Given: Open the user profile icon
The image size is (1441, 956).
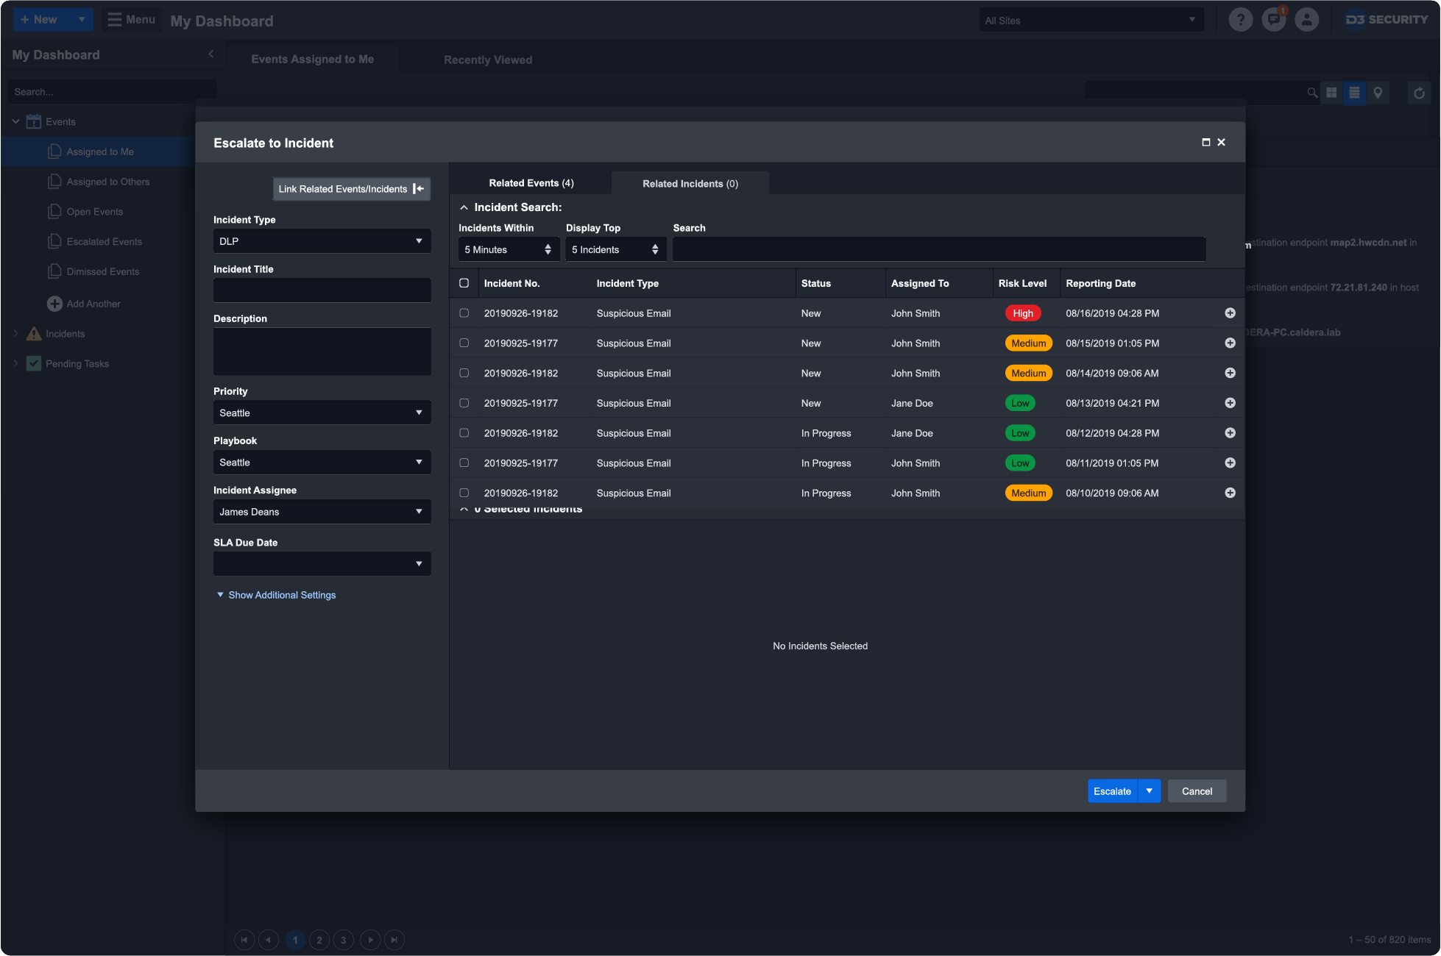Looking at the screenshot, I should (1306, 20).
